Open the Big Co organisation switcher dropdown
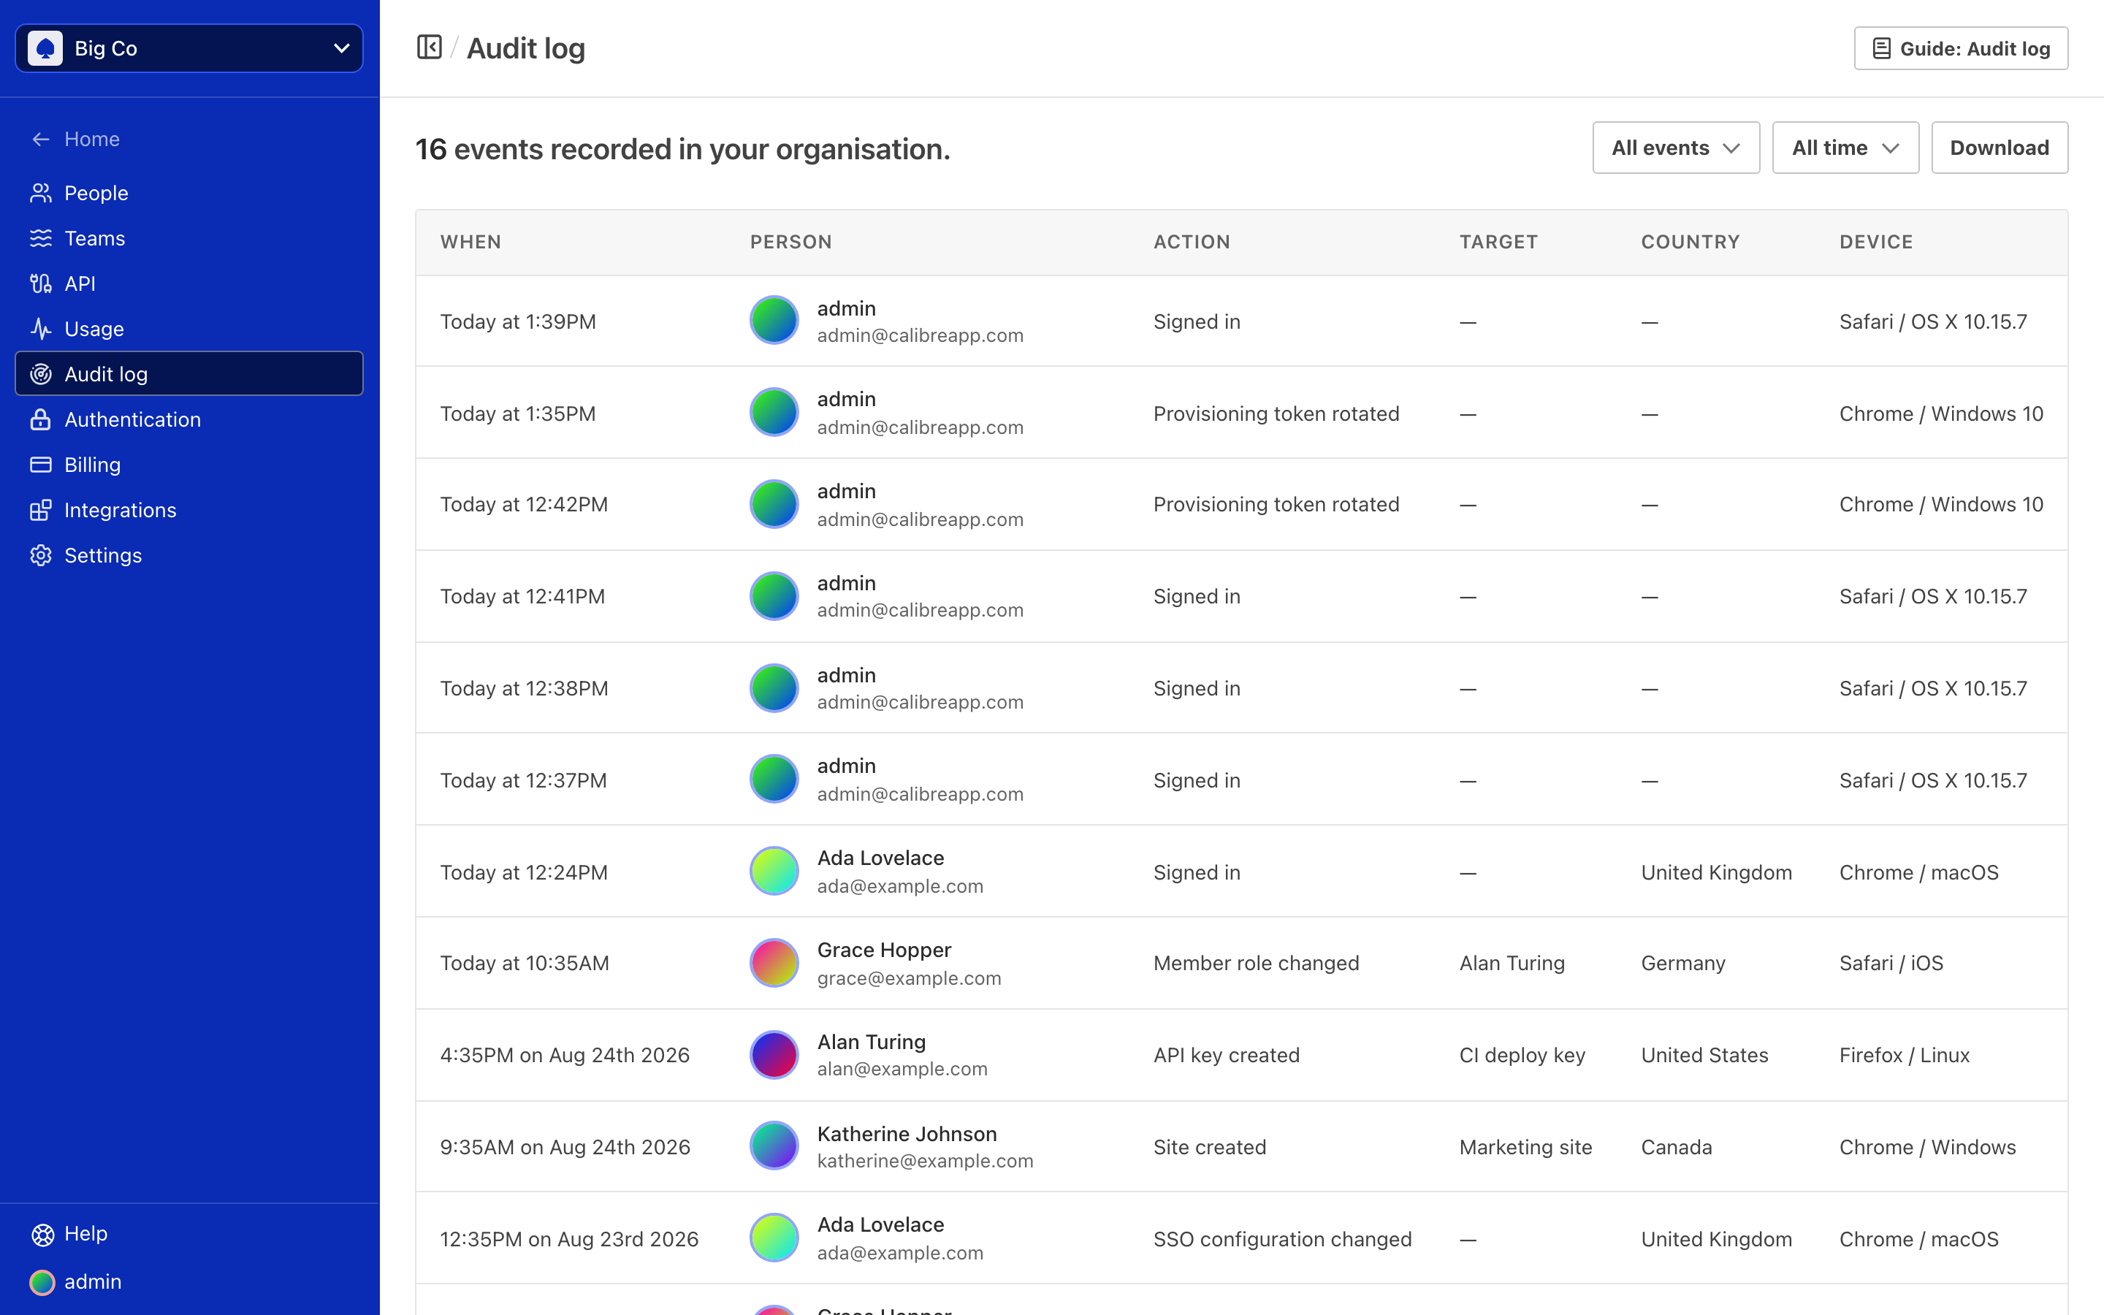 [x=188, y=47]
